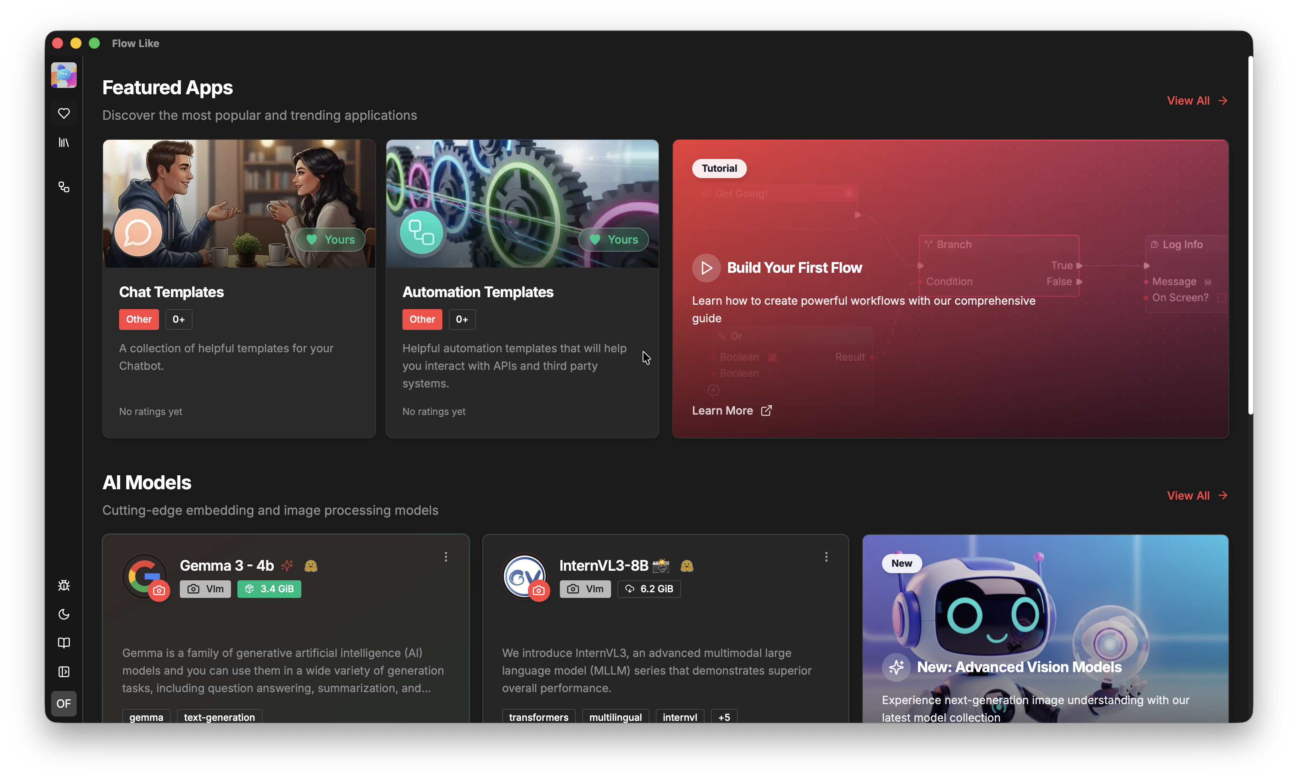Screen dimensions: 1298x782
Task: Open the favorites heart icon in sidebar
Action: tap(63, 113)
